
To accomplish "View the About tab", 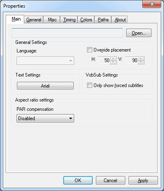I will [x=120, y=20].
